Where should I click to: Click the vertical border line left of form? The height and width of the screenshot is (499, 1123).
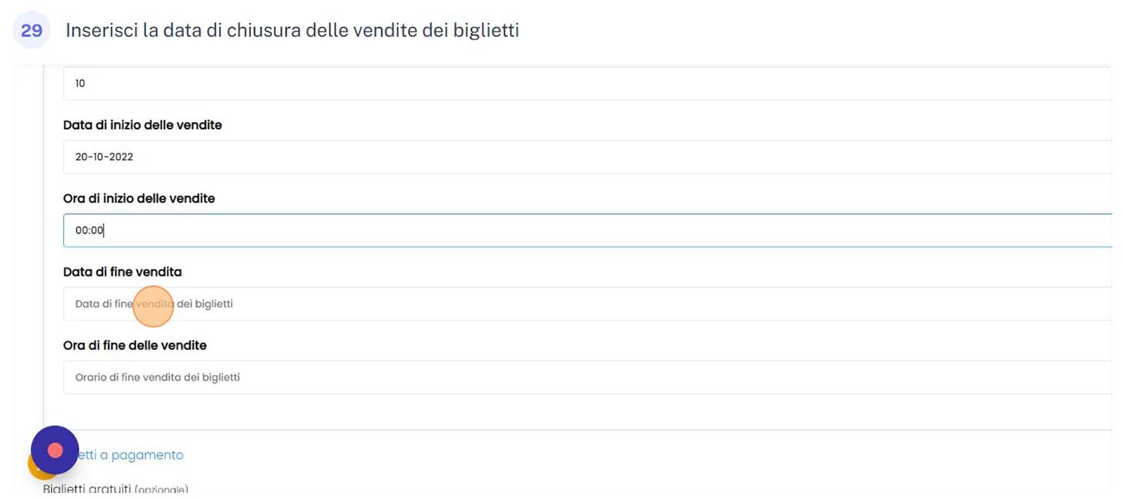point(43,247)
